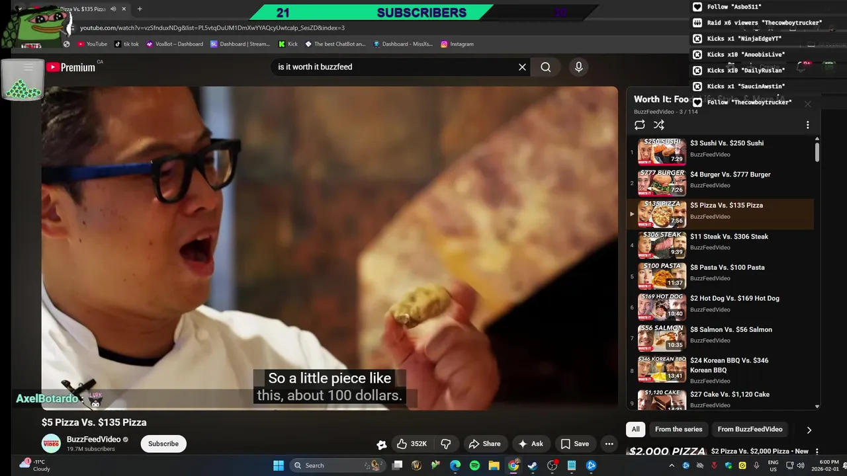Open volume control in system tray

[801, 465]
